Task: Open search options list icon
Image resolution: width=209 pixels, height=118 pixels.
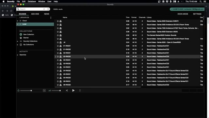Action: pyautogui.click(x=48, y=9)
